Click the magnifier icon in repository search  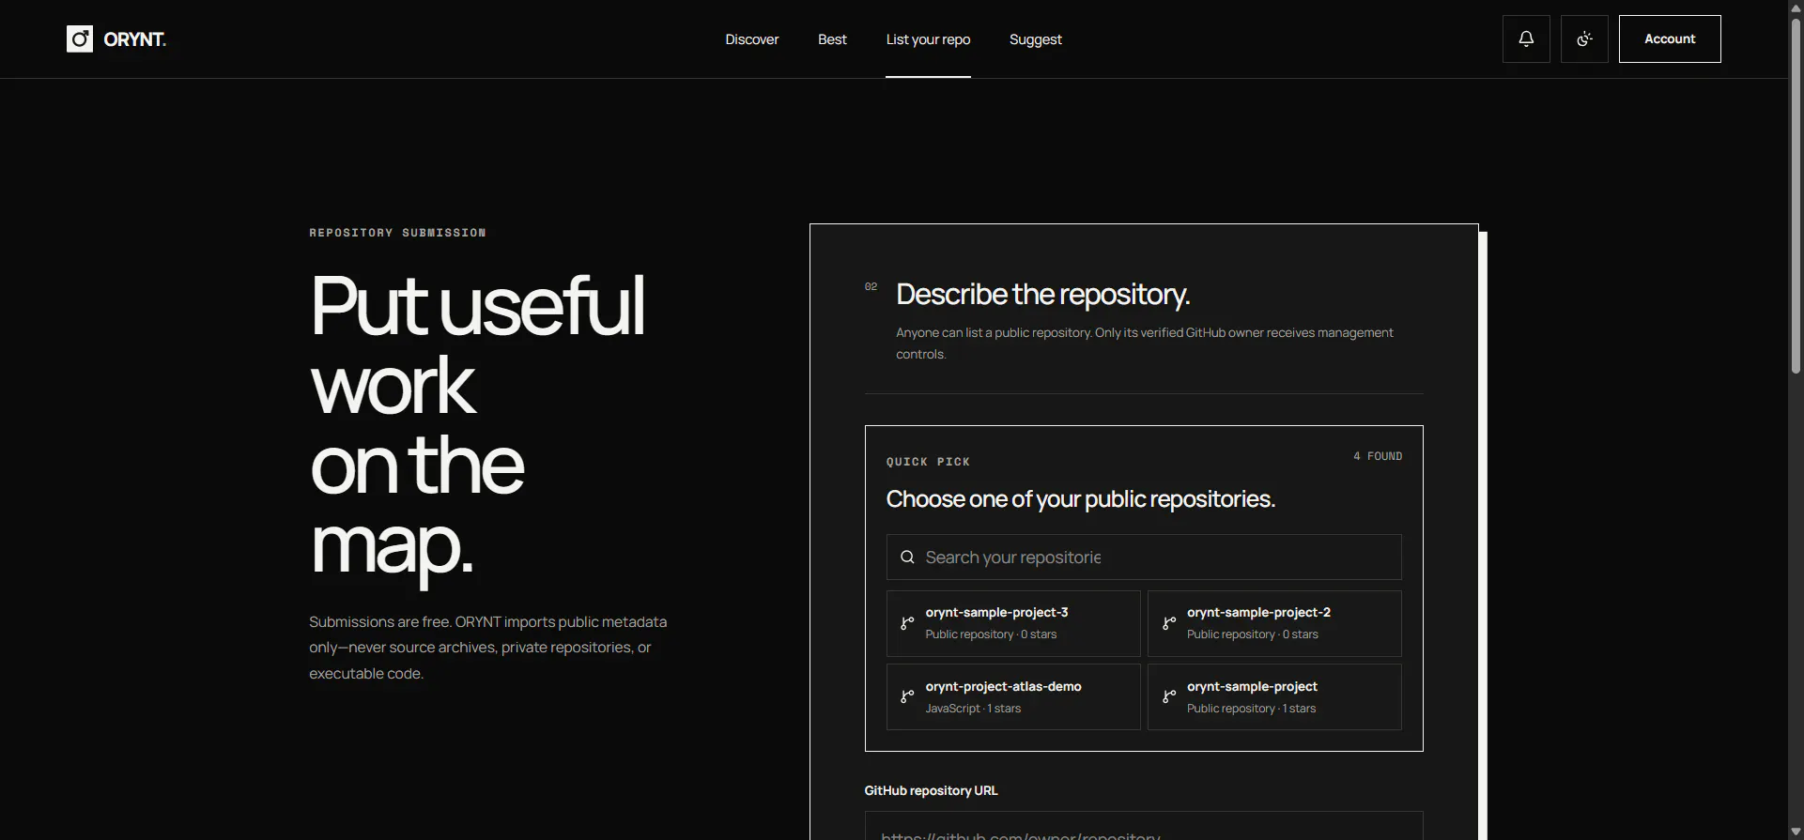(907, 557)
